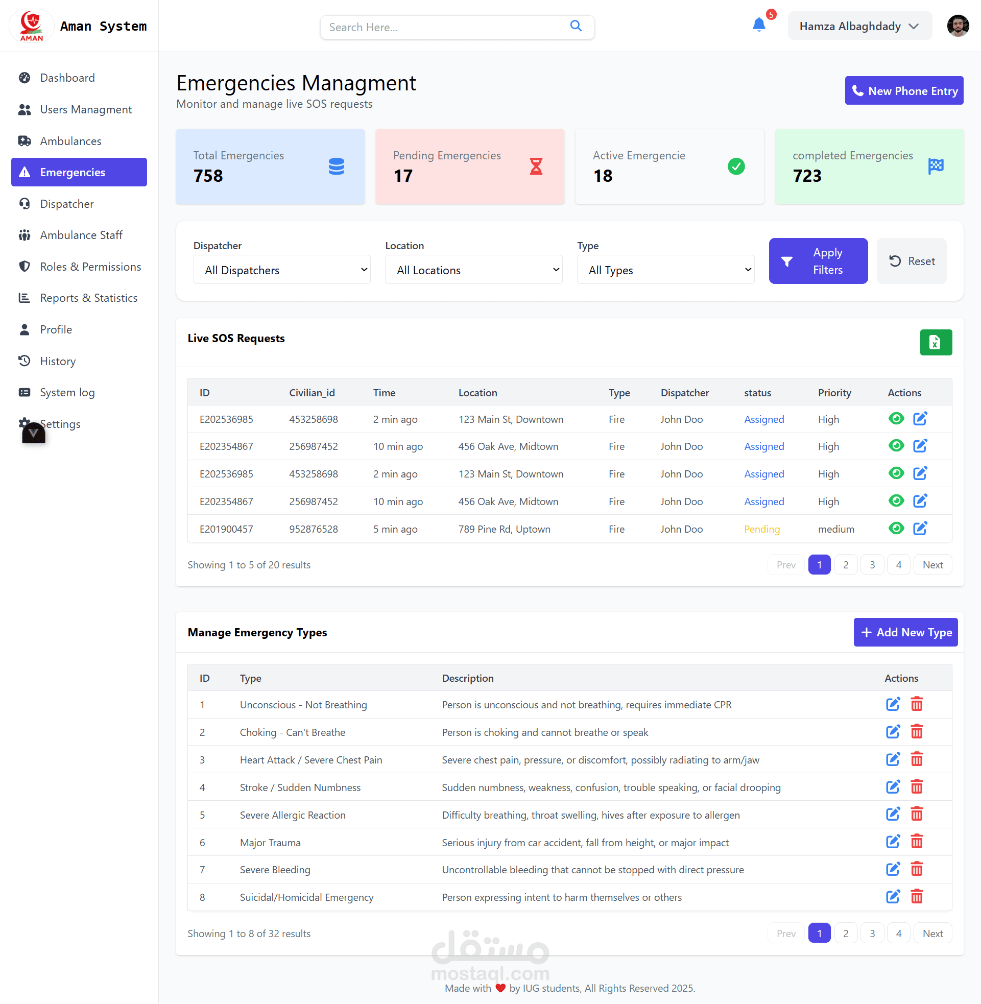981x1004 pixels.
Task: View the first 456 Oak Ave emergency
Action: coord(896,446)
